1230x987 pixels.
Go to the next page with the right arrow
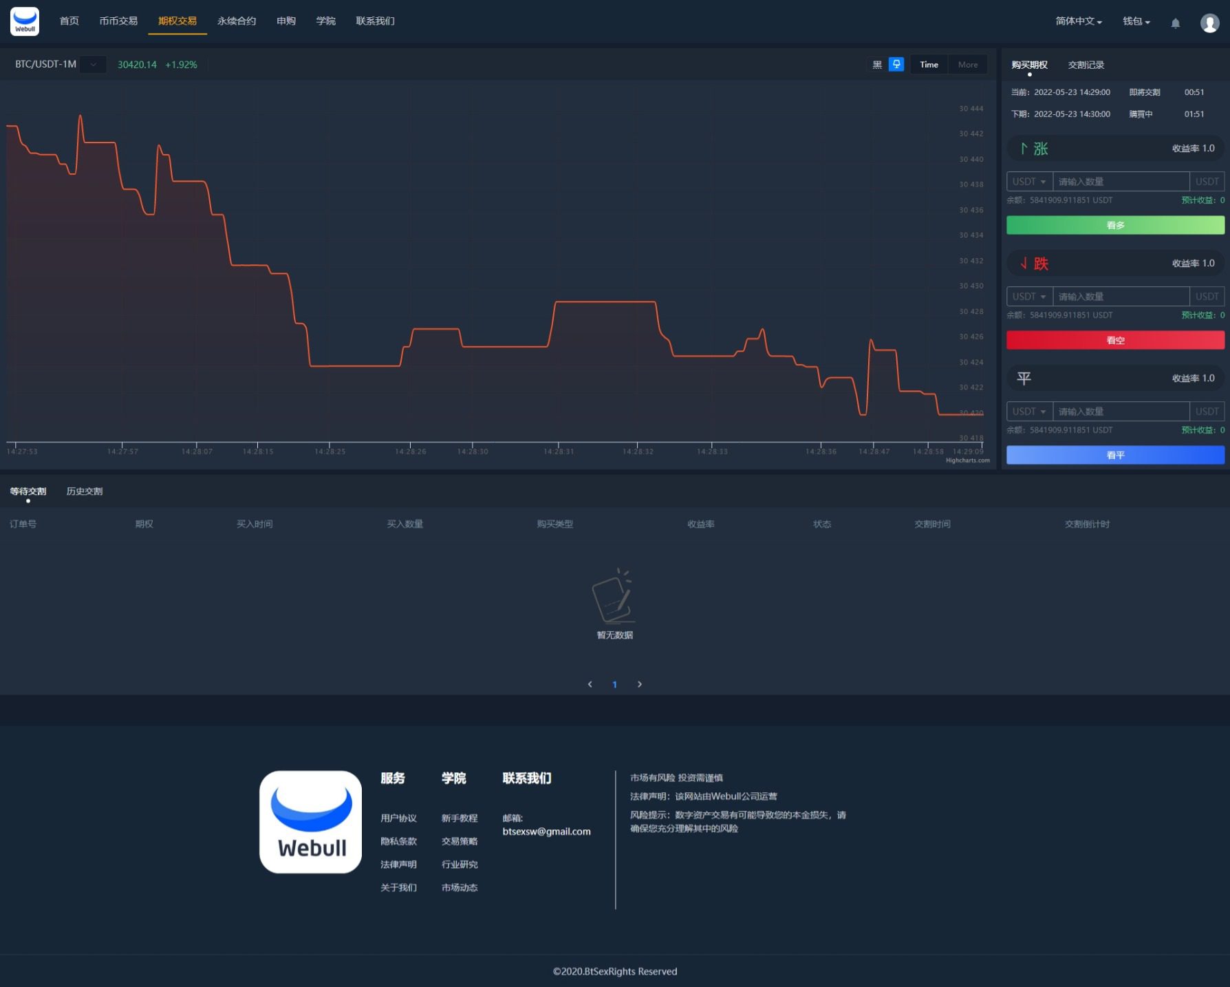click(x=640, y=684)
